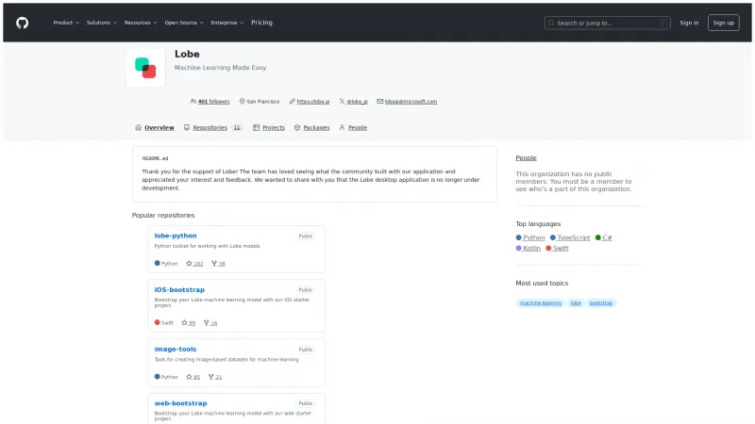Image resolution: width=755 pixels, height=424 pixels.
Task: Click the Projects table icon
Action: [x=256, y=127]
